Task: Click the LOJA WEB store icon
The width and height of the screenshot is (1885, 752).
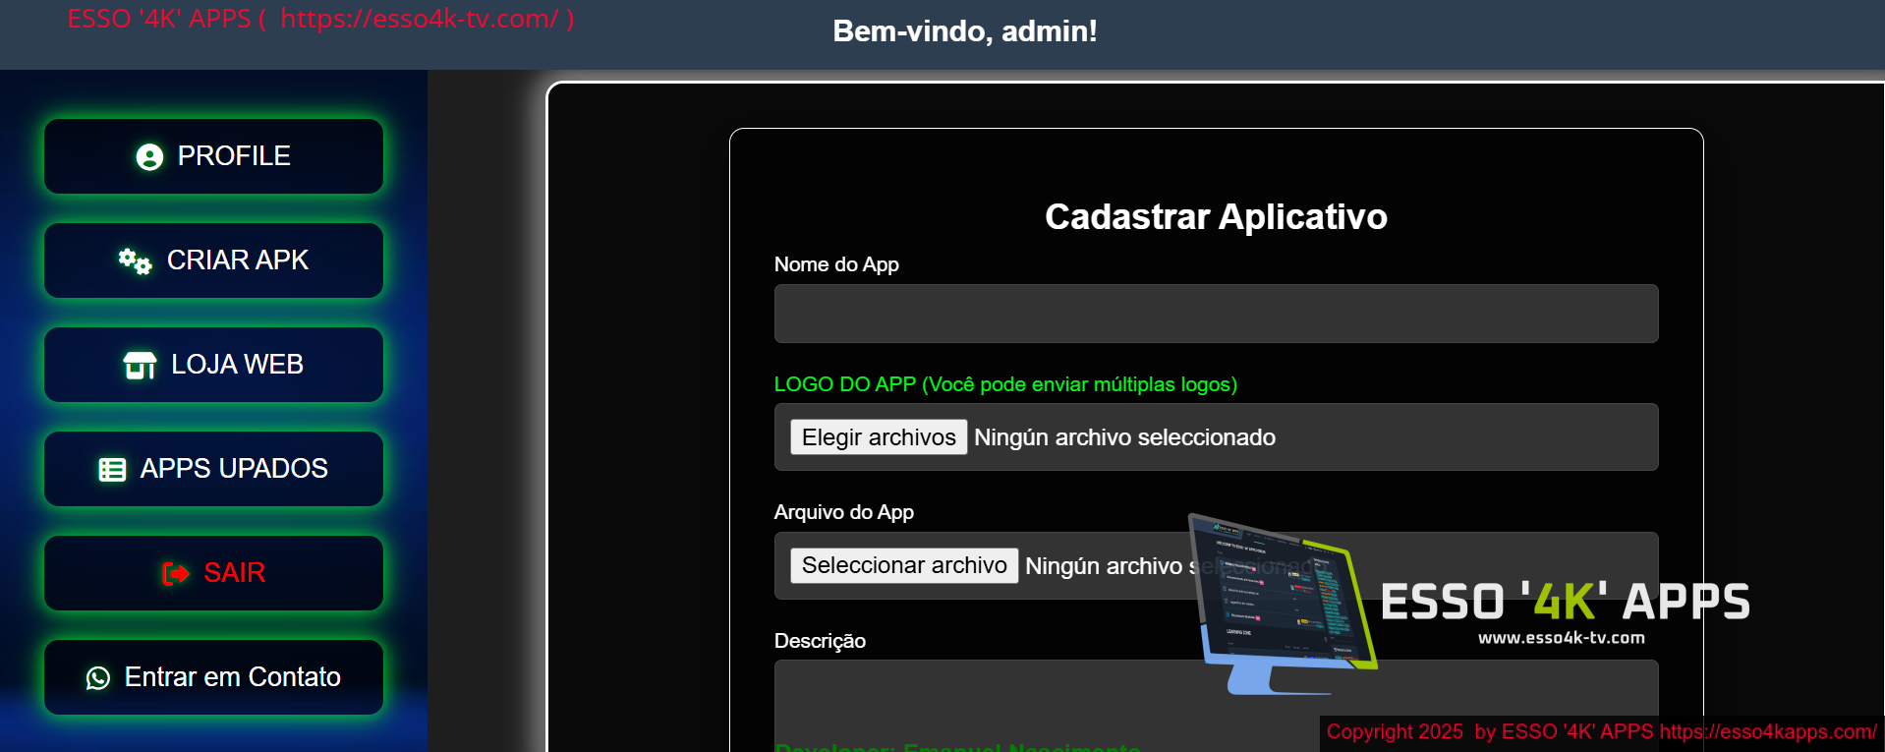Action: 140,366
